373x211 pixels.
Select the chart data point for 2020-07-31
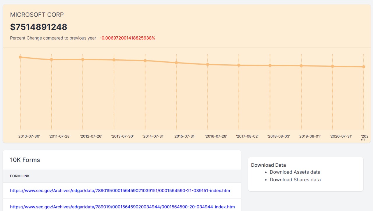click(332, 66)
